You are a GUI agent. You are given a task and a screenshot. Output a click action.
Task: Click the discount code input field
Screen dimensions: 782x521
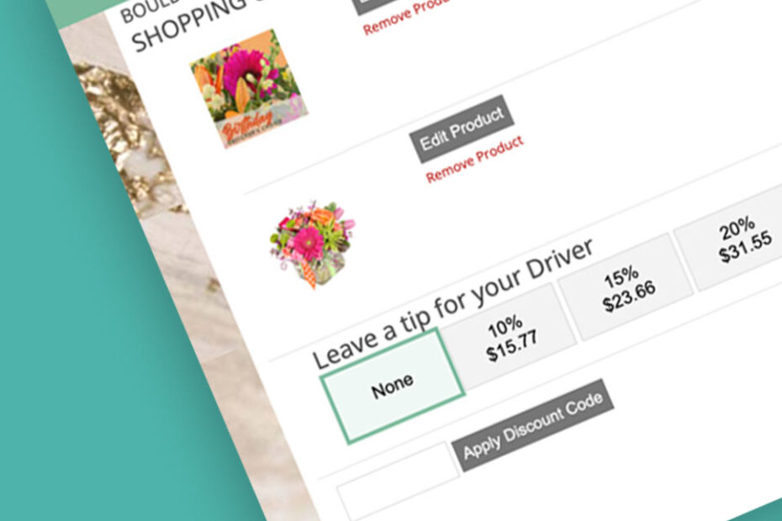[x=399, y=482]
